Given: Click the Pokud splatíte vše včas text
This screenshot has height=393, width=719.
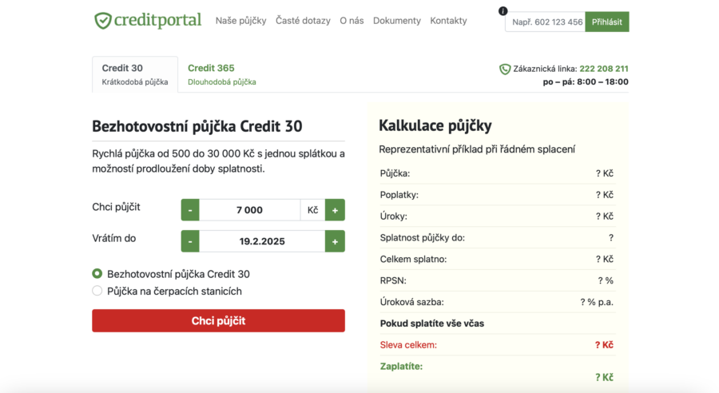Looking at the screenshot, I should coord(432,324).
